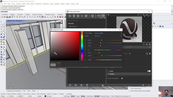Select the Pan hand tool

click(25, 17)
